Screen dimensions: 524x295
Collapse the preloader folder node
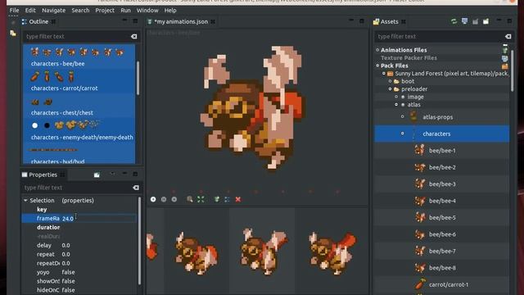click(x=390, y=89)
